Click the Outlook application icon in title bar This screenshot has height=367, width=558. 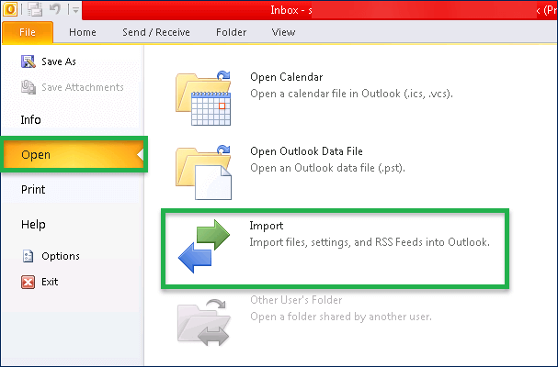click(9, 9)
